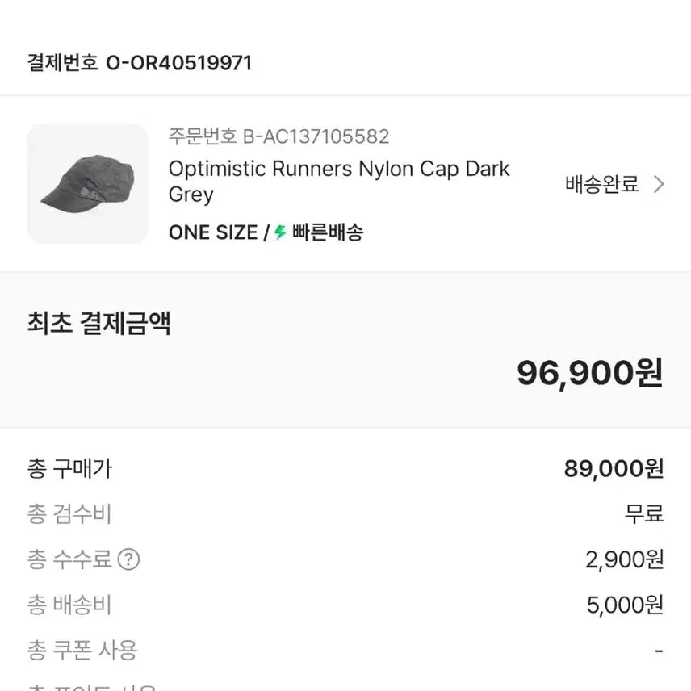
Task: Open the grey cap product thumbnail
Action: click(88, 183)
